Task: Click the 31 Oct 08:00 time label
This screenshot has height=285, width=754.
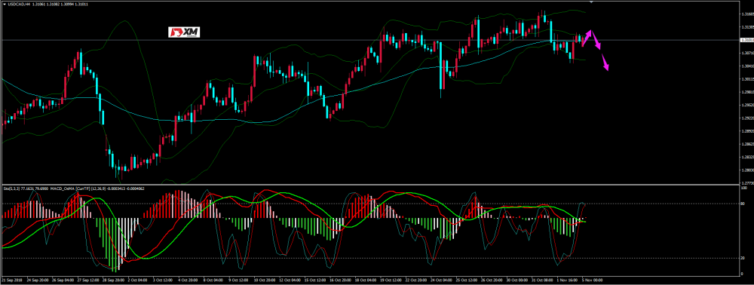Action: coord(542,280)
